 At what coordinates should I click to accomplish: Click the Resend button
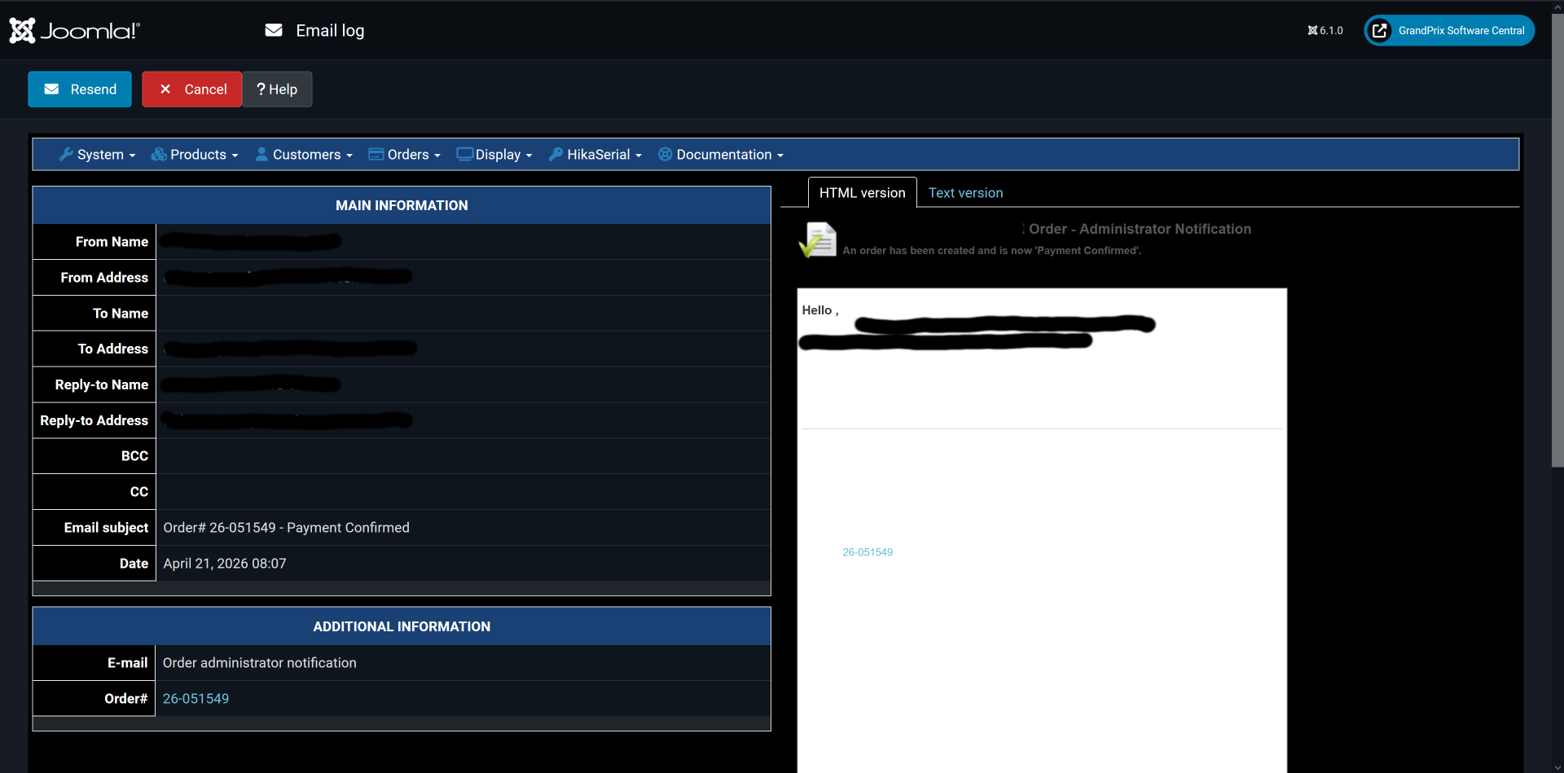[x=80, y=90]
